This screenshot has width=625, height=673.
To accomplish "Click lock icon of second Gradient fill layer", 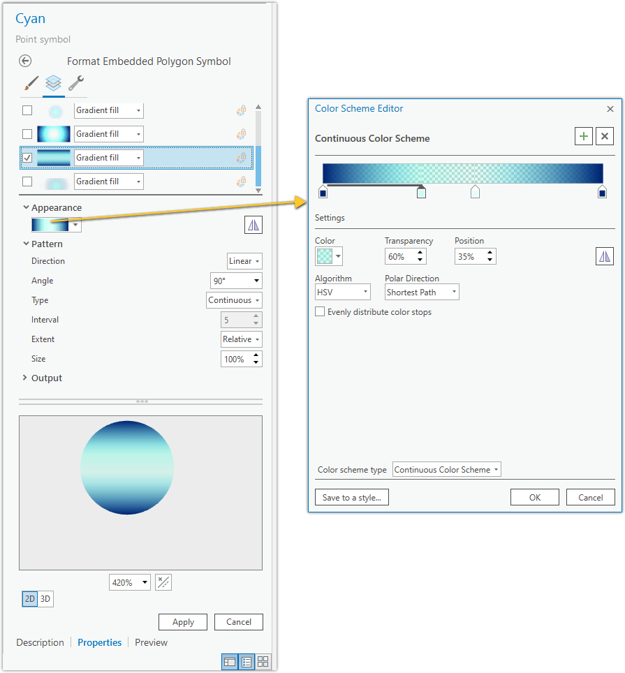I will (x=241, y=134).
